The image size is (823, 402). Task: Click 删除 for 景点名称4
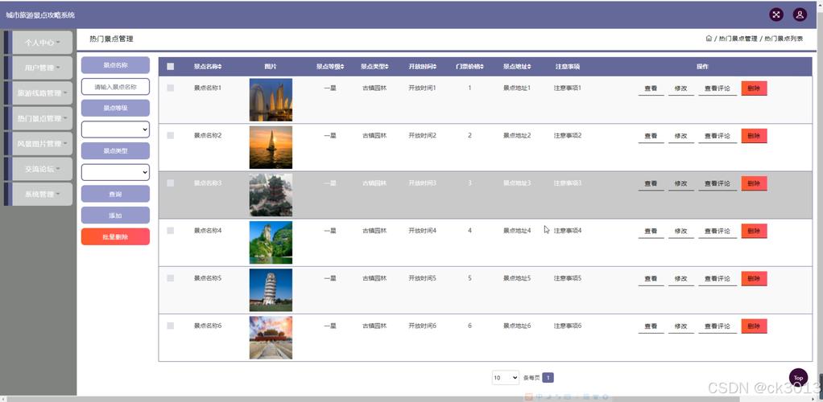point(755,231)
